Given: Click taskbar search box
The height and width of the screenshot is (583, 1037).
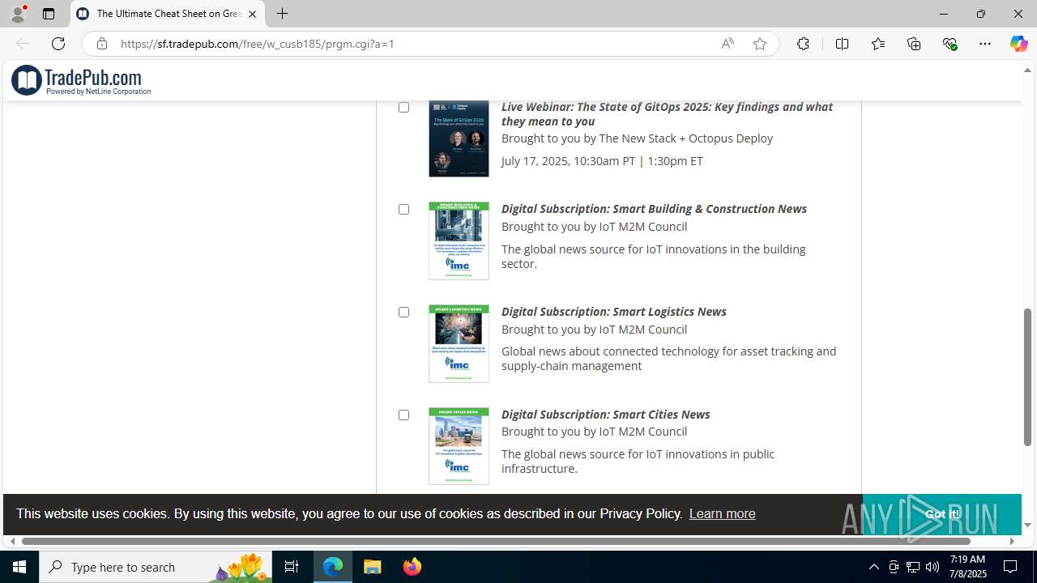Looking at the screenshot, I should click(156, 567).
